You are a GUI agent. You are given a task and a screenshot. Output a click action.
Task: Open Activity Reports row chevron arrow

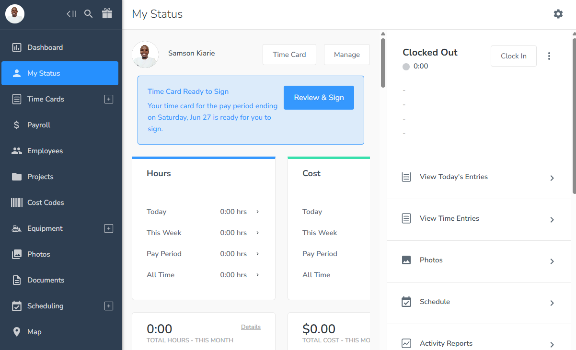pos(552,344)
